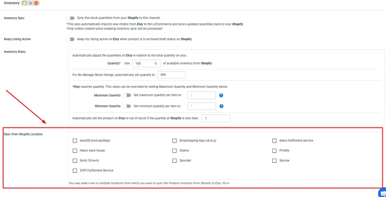
Task: Check the dsers-fulfillment-service location
Action: click(x=274, y=141)
